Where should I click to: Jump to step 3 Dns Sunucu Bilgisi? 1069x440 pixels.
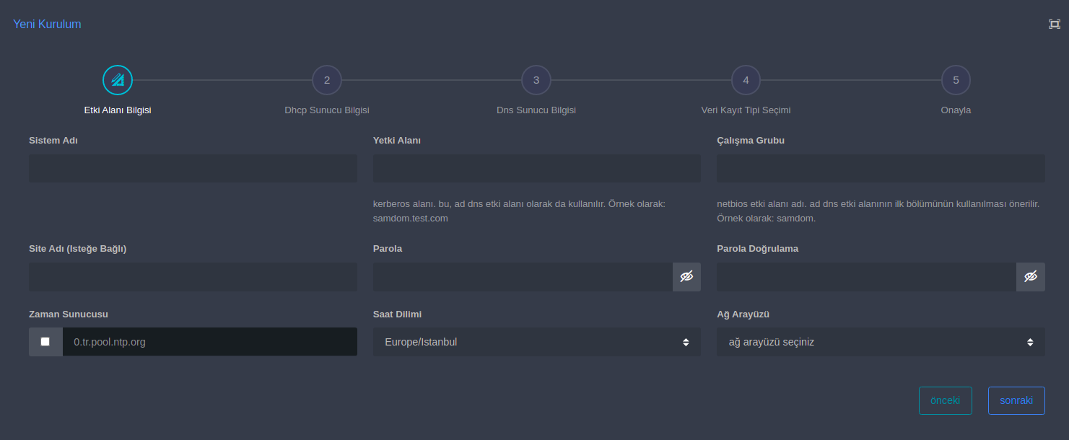pyautogui.click(x=536, y=80)
